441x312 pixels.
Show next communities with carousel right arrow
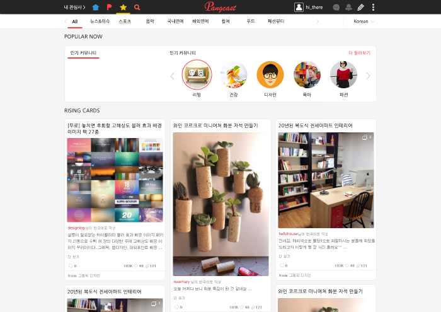pos(368,76)
